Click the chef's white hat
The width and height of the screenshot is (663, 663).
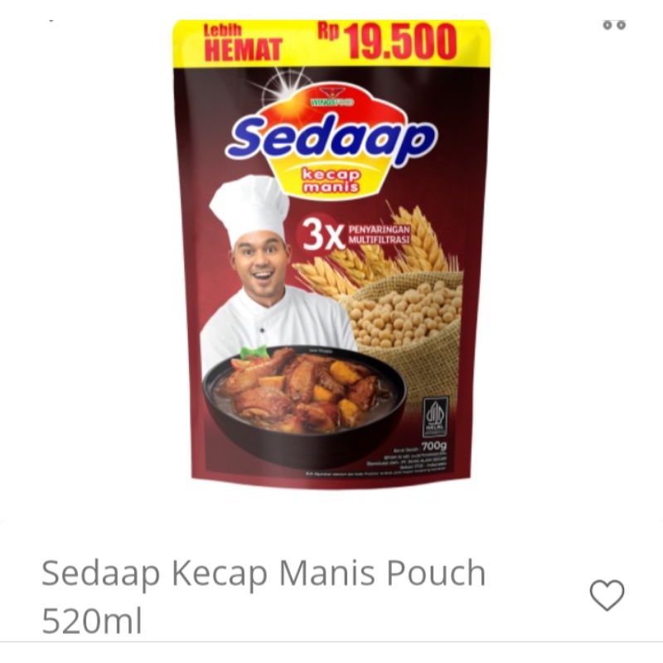click(x=251, y=209)
